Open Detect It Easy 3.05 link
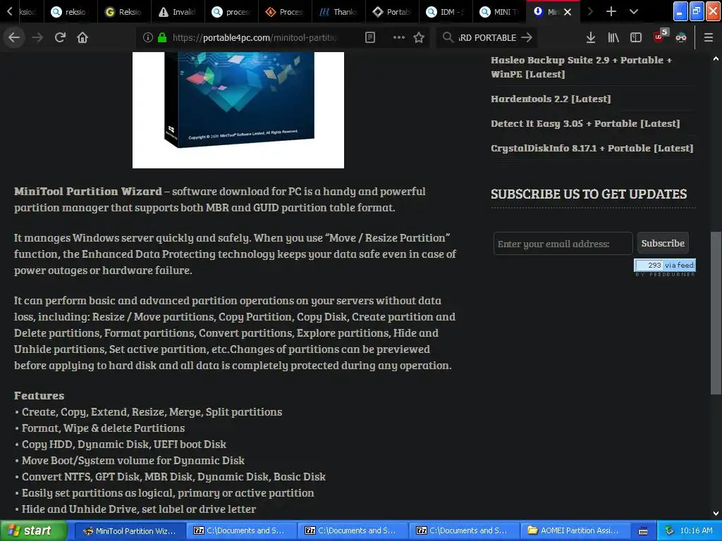The height and width of the screenshot is (541, 722). coord(585,123)
